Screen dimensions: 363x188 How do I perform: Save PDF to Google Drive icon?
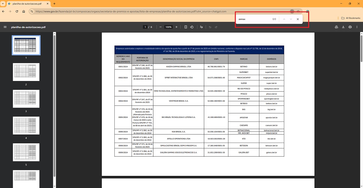click(336, 27)
